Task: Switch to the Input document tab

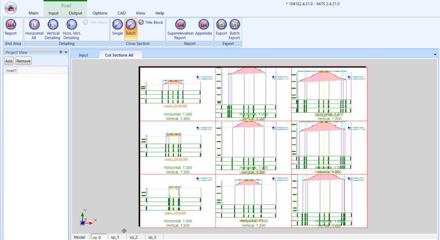Action: 83,55
